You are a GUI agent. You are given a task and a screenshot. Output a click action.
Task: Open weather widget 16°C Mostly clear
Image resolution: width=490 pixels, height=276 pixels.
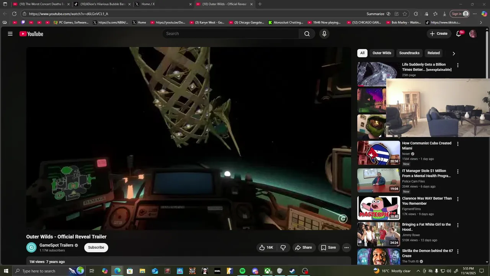pyautogui.click(x=392, y=271)
